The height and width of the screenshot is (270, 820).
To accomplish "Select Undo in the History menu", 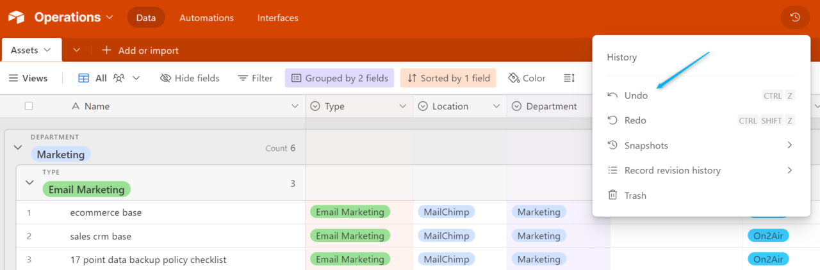I will [636, 96].
